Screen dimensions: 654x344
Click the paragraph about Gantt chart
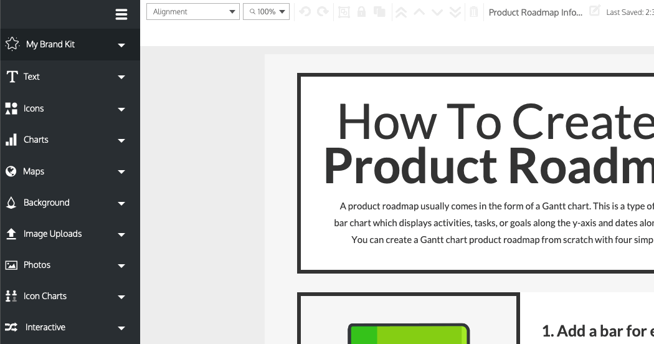[x=494, y=223]
